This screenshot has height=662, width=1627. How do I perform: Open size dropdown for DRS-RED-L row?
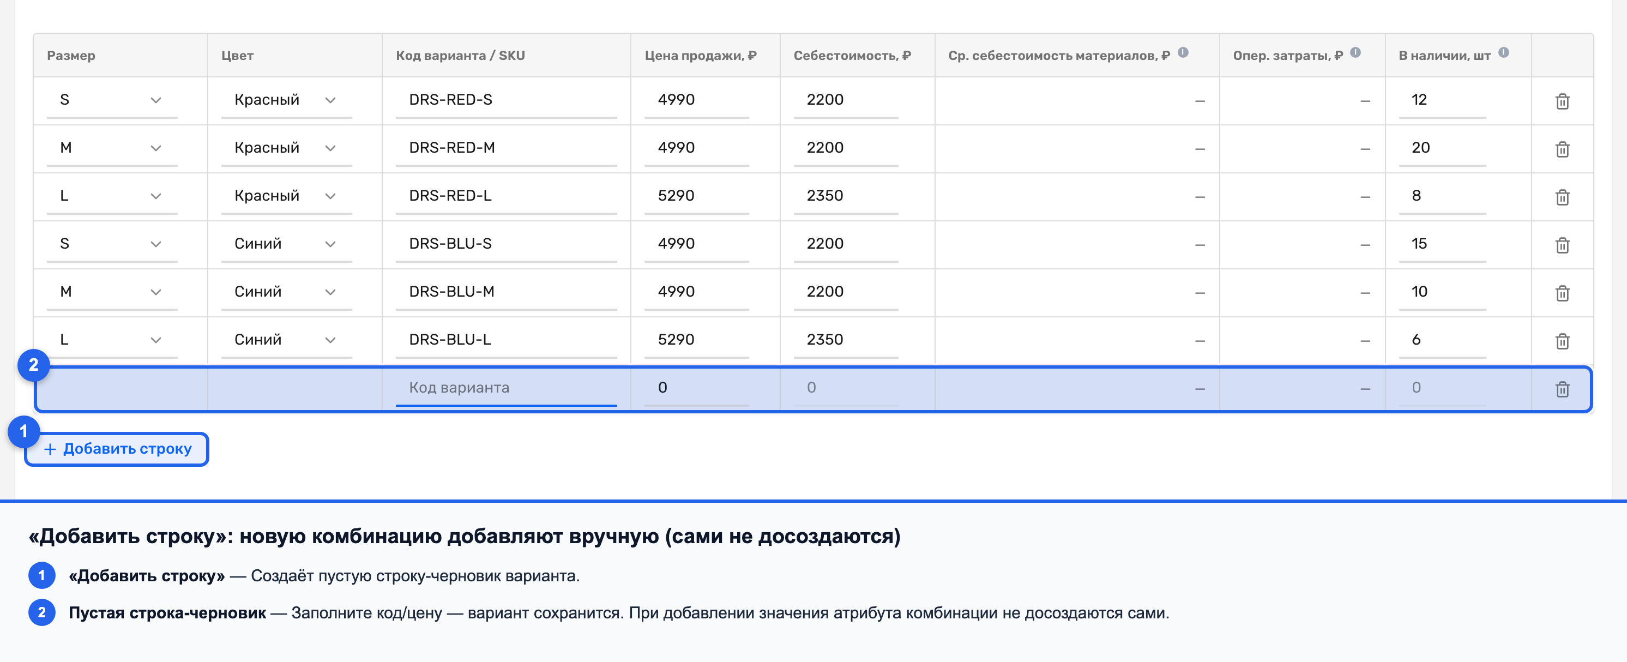coord(112,196)
